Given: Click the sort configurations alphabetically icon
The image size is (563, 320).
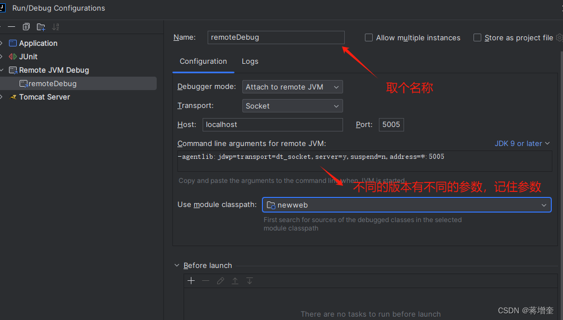Looking at the screenshot, I should tap(55, 27).
